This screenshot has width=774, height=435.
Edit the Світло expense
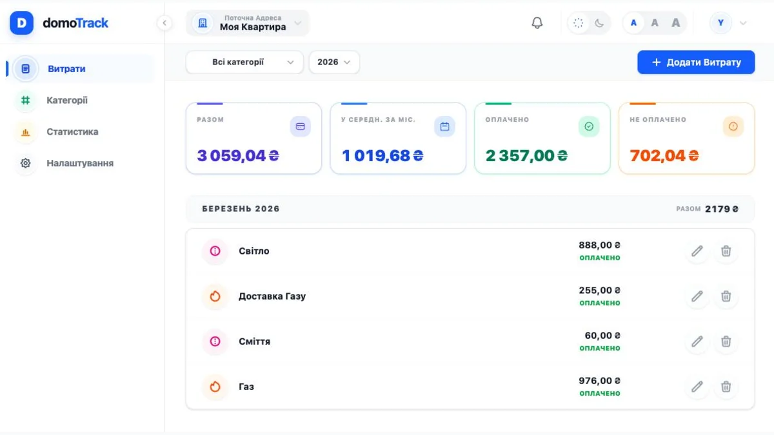697,251
